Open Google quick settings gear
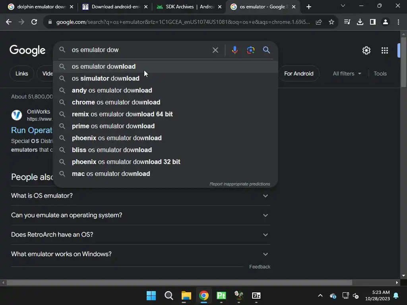This screenshot has height=305, width=407. coord(366,50)
